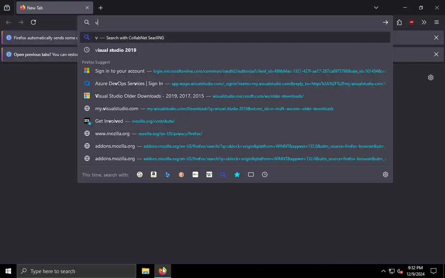Click the Firefox taskbar icon
Screen dimensions: 445x278
coord(162,271)
